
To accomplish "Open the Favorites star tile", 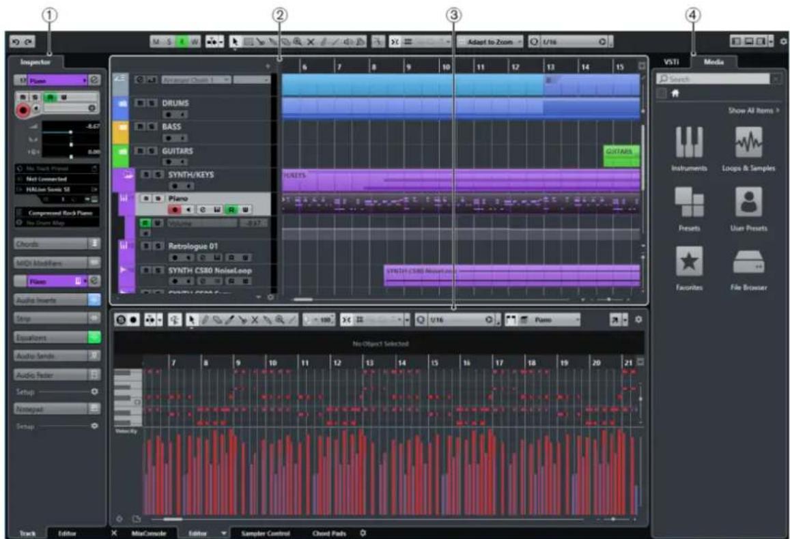I will click(x=689, y=268).
